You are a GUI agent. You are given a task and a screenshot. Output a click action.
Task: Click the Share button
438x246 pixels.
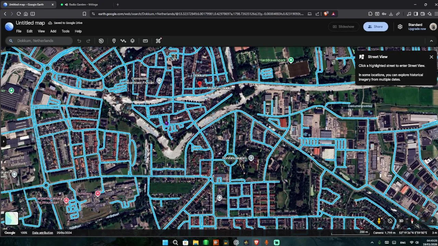(x=375, y=27)
